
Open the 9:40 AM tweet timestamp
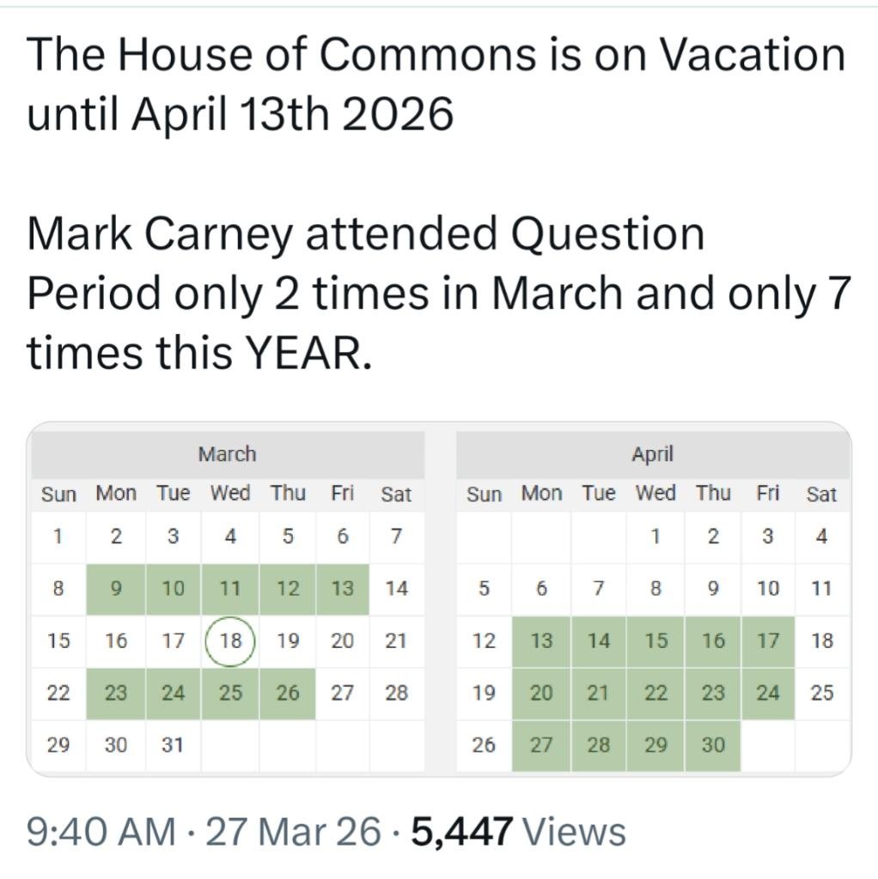click(x=101, y=832)
